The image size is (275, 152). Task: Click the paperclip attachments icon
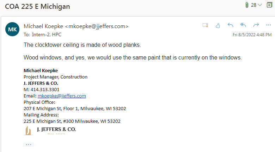point(247,5)
